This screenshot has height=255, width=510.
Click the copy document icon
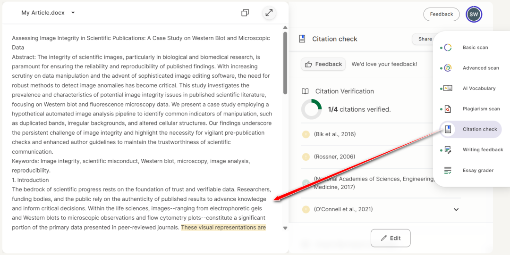pos(245,13)
